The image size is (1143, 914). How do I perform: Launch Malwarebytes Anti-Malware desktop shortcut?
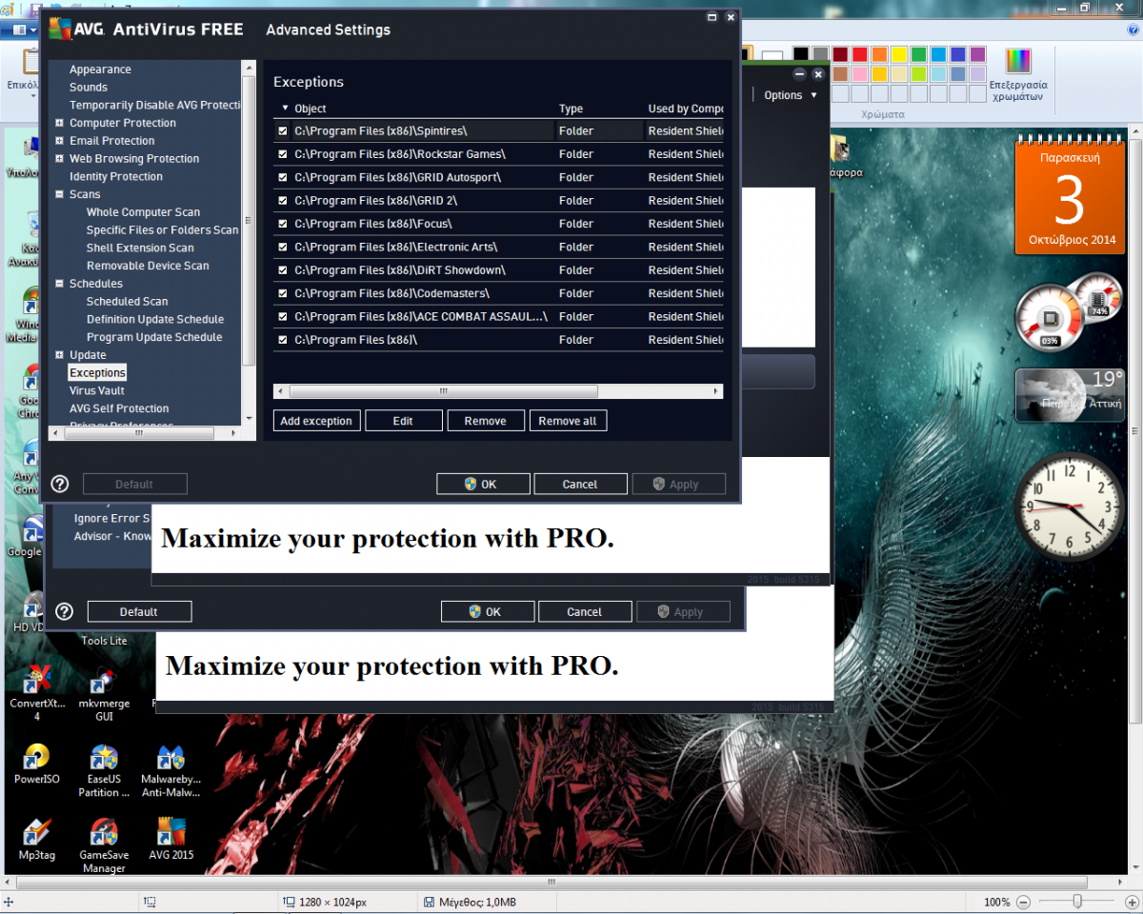[x=170, y=770]
